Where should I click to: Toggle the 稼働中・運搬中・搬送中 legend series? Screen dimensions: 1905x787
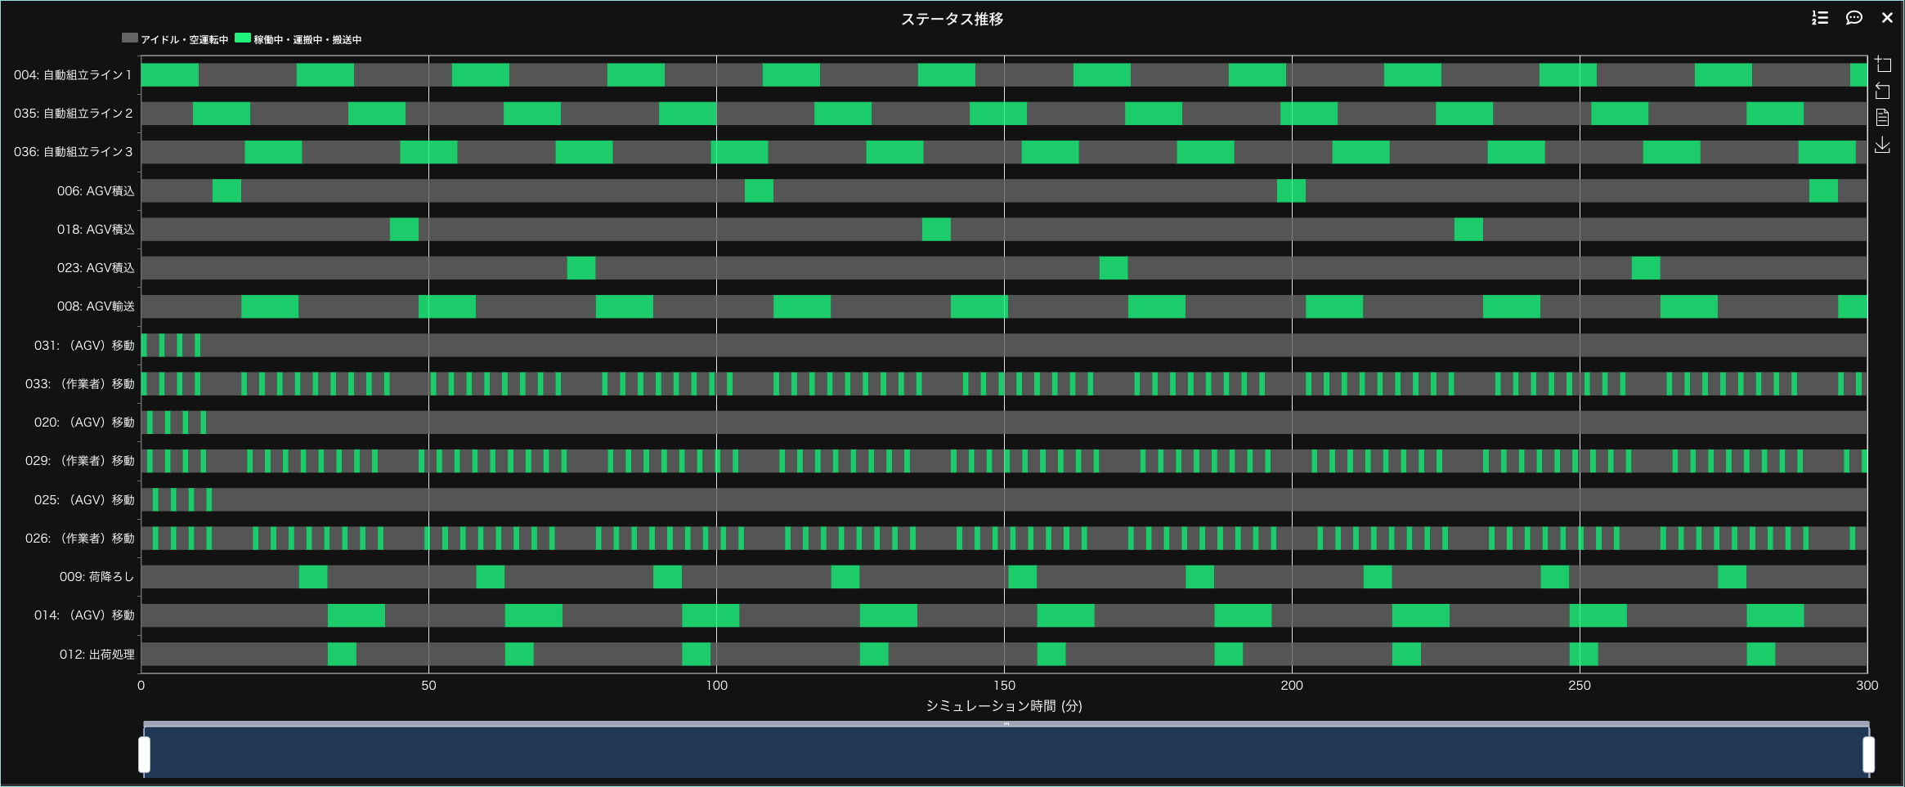(298, 38)
